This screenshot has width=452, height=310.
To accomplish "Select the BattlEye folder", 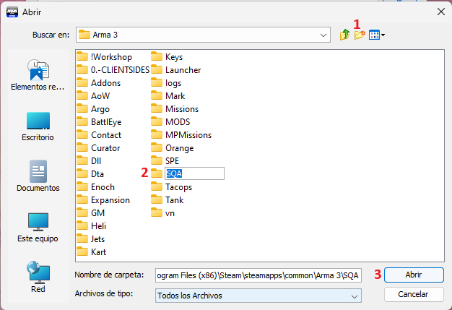I will click(99, 122).
